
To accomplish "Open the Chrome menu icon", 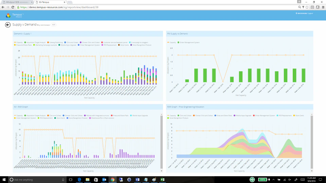I will click(323, 7).
